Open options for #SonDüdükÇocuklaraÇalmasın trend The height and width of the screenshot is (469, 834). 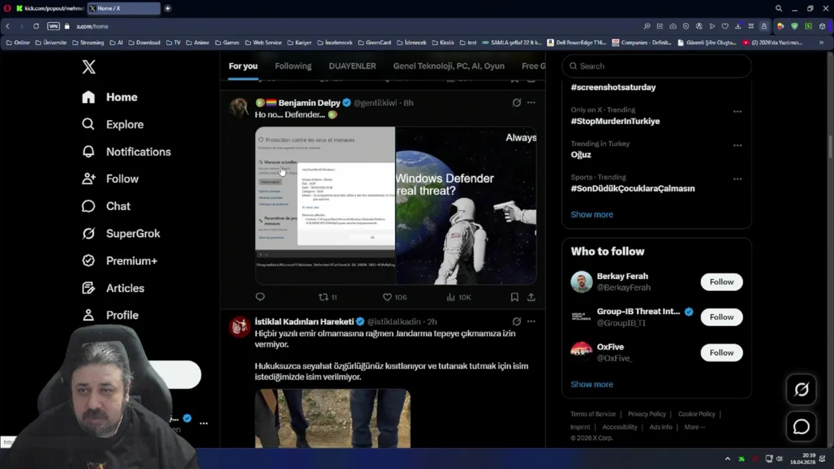(x=737, y=179)
